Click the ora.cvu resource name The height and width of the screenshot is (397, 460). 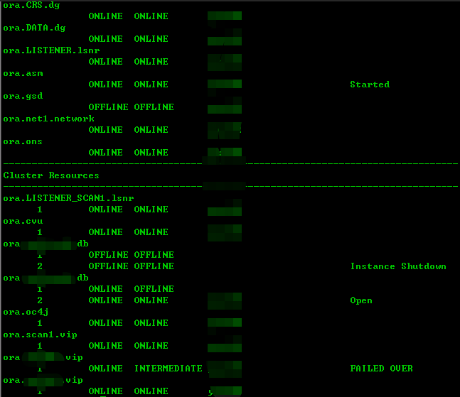[23, 221]
